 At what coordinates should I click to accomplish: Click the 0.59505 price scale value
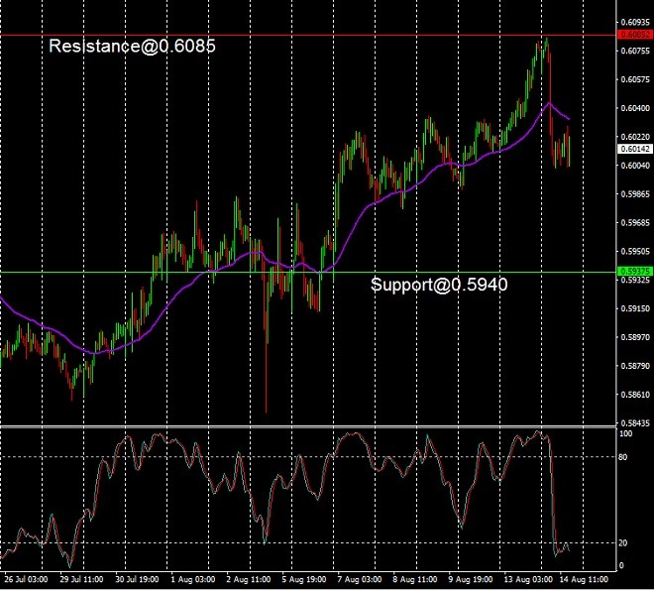coord(635,251)
